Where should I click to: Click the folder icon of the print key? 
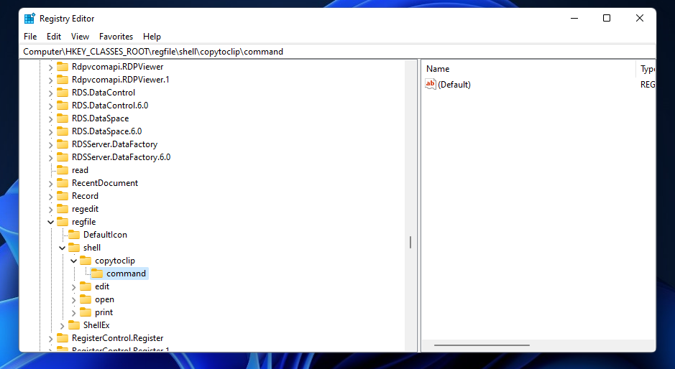pyautogui.click(x=86, y=312)
